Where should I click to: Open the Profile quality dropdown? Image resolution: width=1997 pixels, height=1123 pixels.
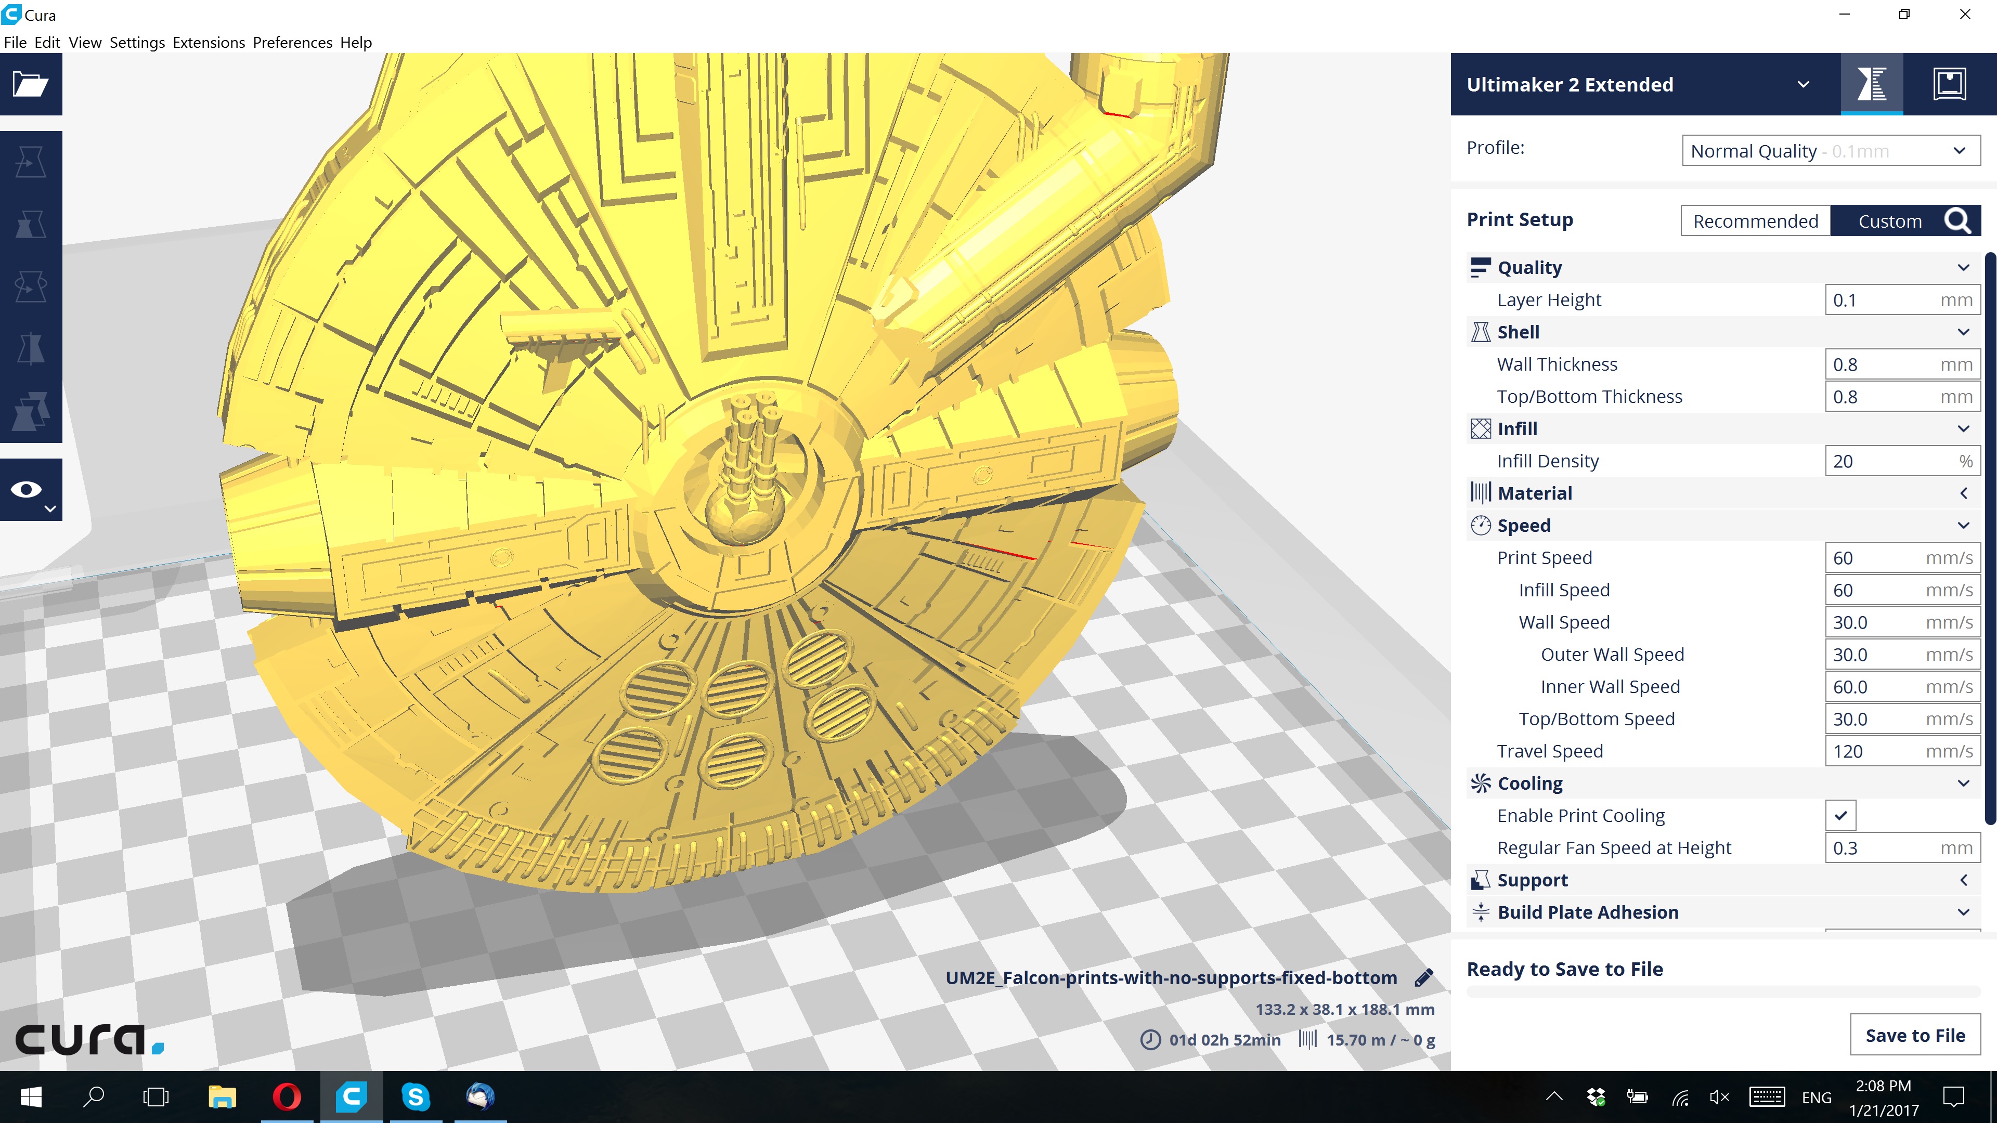click(x=1831, y=150)
